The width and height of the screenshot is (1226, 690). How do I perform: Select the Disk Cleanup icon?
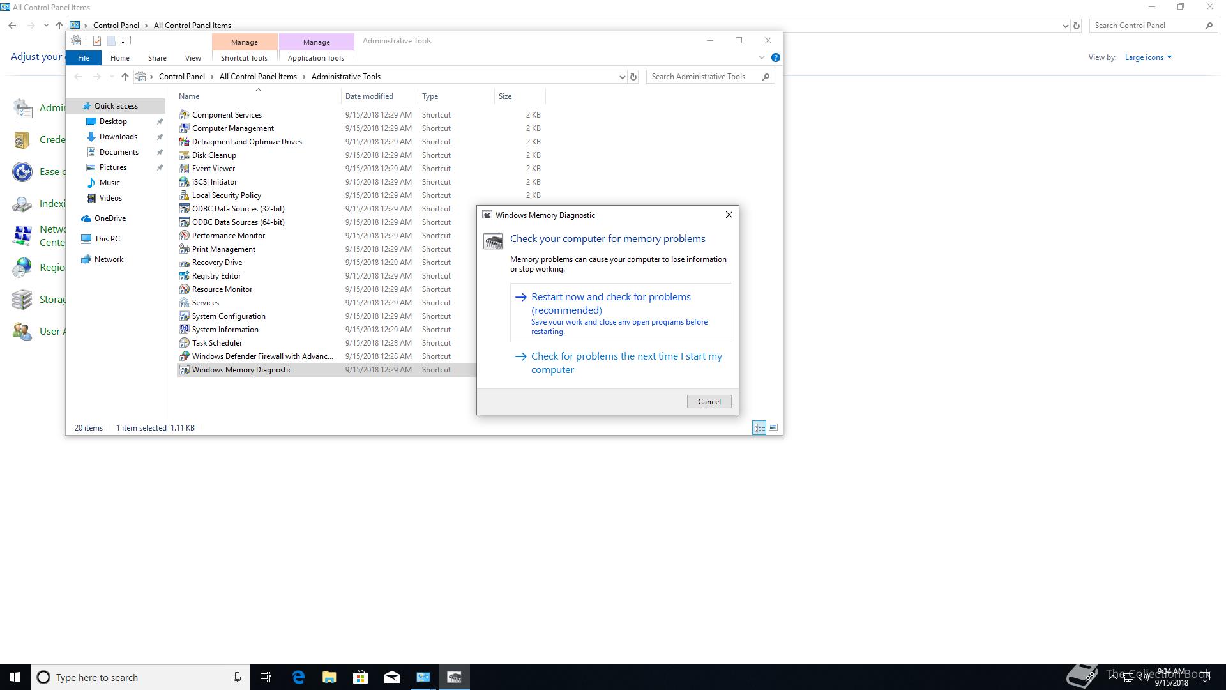coord(185,155)
